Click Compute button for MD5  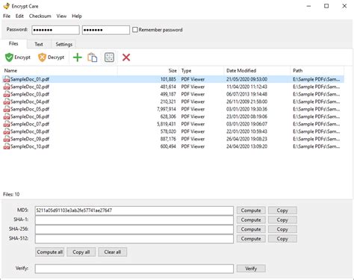click(x=251, y=211)
